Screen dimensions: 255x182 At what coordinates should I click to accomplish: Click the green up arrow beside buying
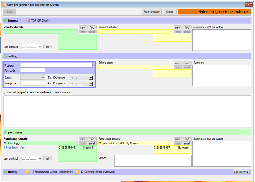(5, 20)
